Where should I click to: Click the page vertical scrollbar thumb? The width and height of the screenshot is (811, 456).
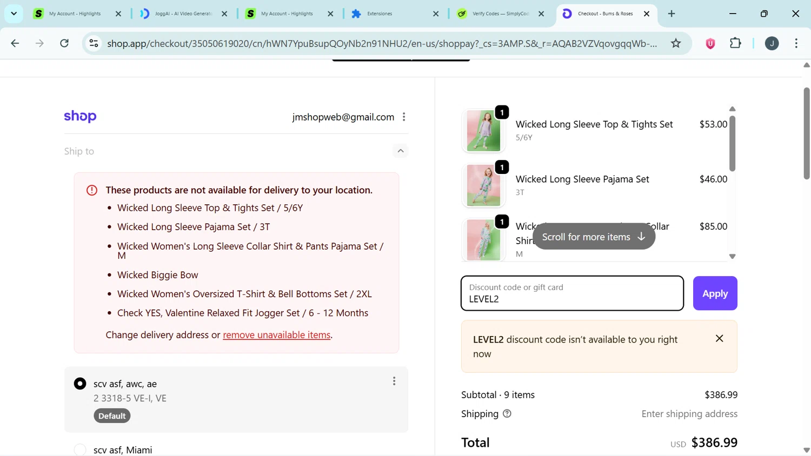pyautogui.click(x=806, y=133)
